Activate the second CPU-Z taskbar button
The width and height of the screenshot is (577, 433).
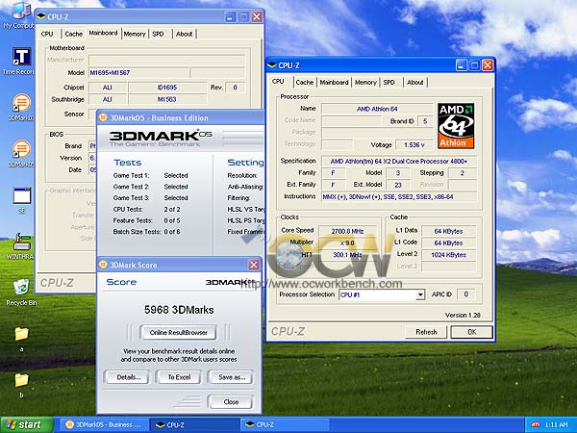[286, 424]
